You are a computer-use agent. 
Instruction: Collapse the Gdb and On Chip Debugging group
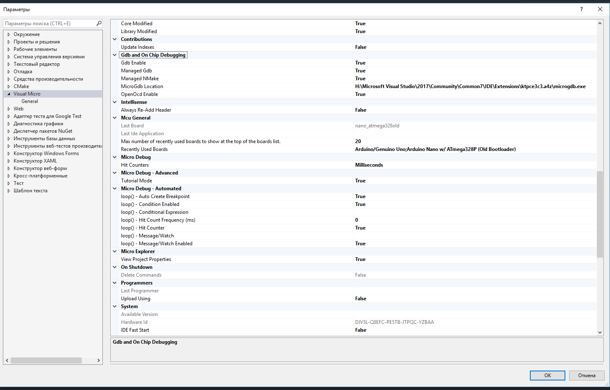[115, 55]
